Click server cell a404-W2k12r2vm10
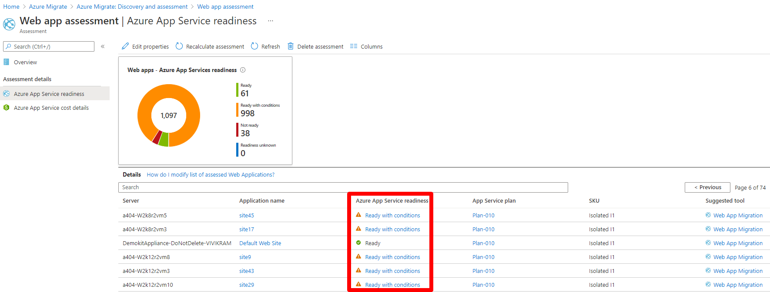The width and height of the screenshot is (770, 292). (x=148, y=285)
